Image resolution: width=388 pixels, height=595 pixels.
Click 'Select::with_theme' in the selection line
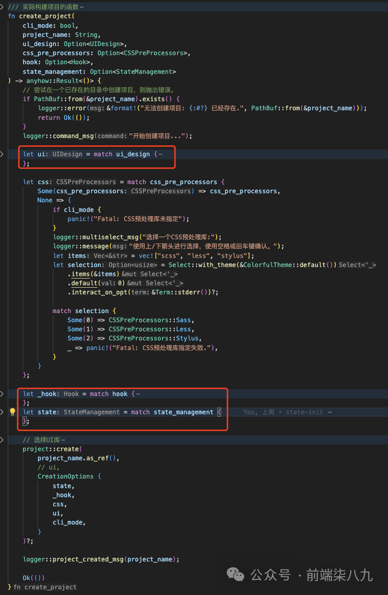tap(201, 265)
